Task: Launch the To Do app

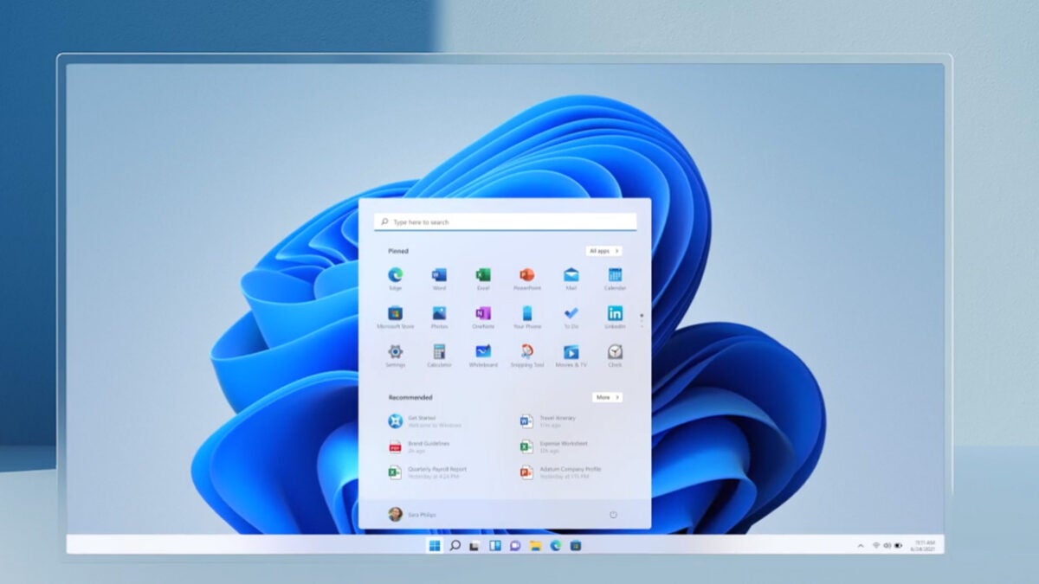Action: pos(571,317)
